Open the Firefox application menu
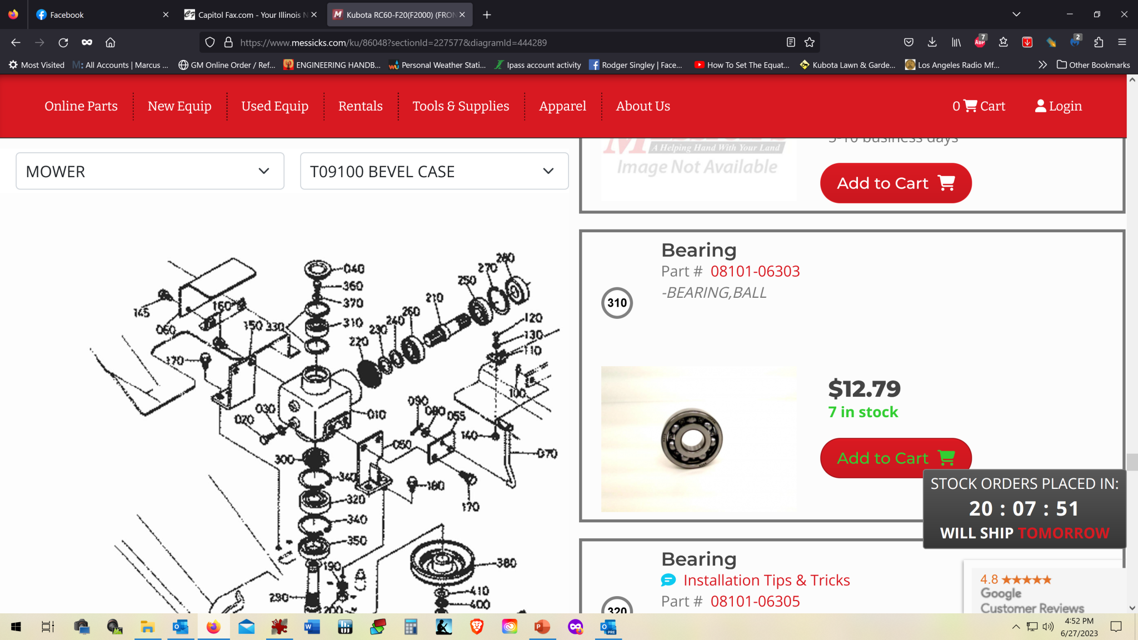Image resolution: width=1138 pixels, height=640 pixels. tap(1122, 42)
